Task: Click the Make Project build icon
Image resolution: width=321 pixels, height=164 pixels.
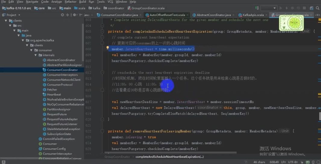Action: [x=257, y=8]
